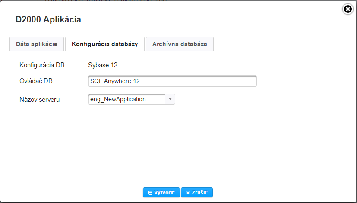357x203 pixels.
Task: Close the D2000 Aplikácia dialog
Action: [348, 9]
